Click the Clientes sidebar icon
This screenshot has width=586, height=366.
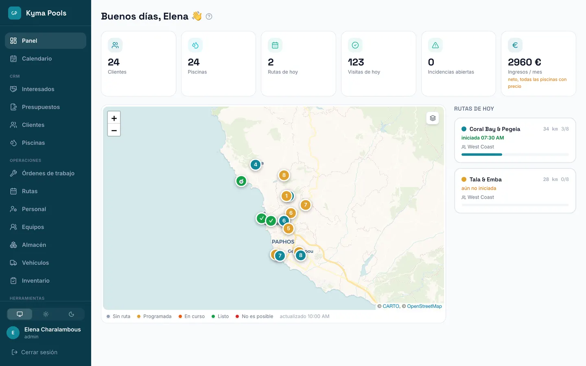pyautogui.click(x=13, y=125)
